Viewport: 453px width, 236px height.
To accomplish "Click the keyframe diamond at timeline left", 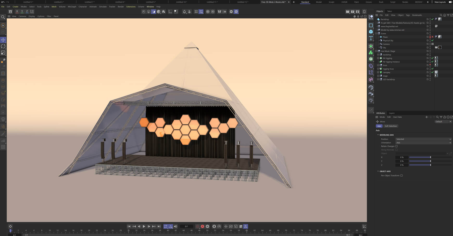I will [10, 226].
